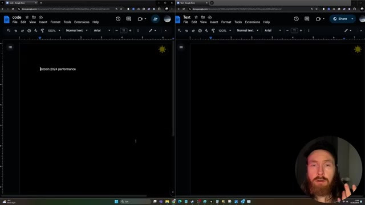Viewport: 365px width, 205px height.
Task: Show comments panel in Text window
Action: click(307, 19)
